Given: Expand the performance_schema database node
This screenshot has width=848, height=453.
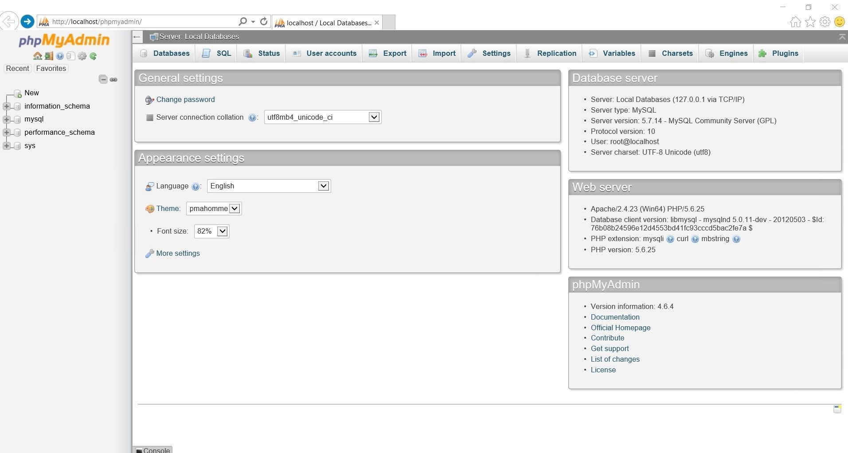Looking at the screenshot, I should 6,133.
